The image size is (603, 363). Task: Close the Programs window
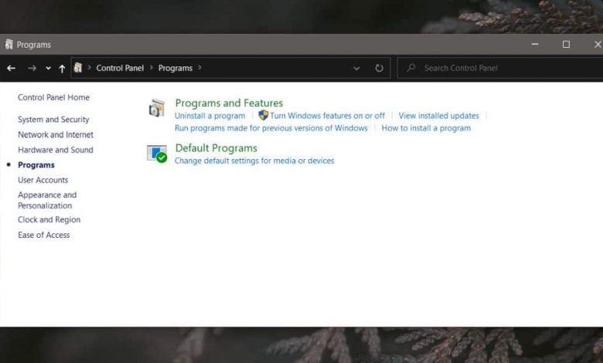[598, 44]
